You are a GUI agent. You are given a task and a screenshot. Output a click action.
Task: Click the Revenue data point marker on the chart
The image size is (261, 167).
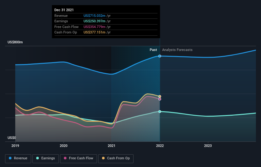[160, 56]
